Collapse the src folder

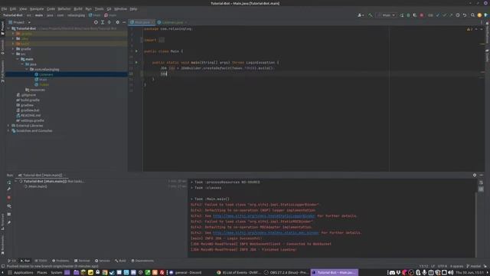click(x=13, y=54)
